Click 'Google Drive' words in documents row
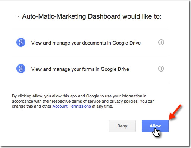 point(126,43)
